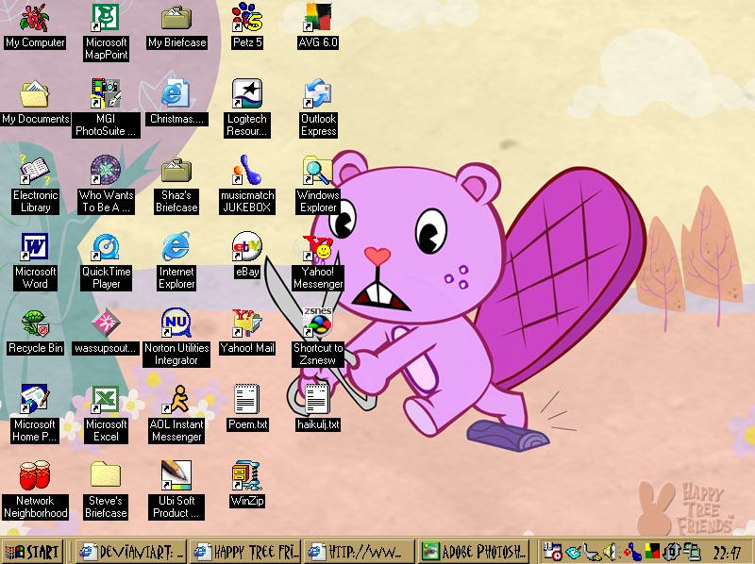Click the musicmatch tray icon

[x=631, y=552]
